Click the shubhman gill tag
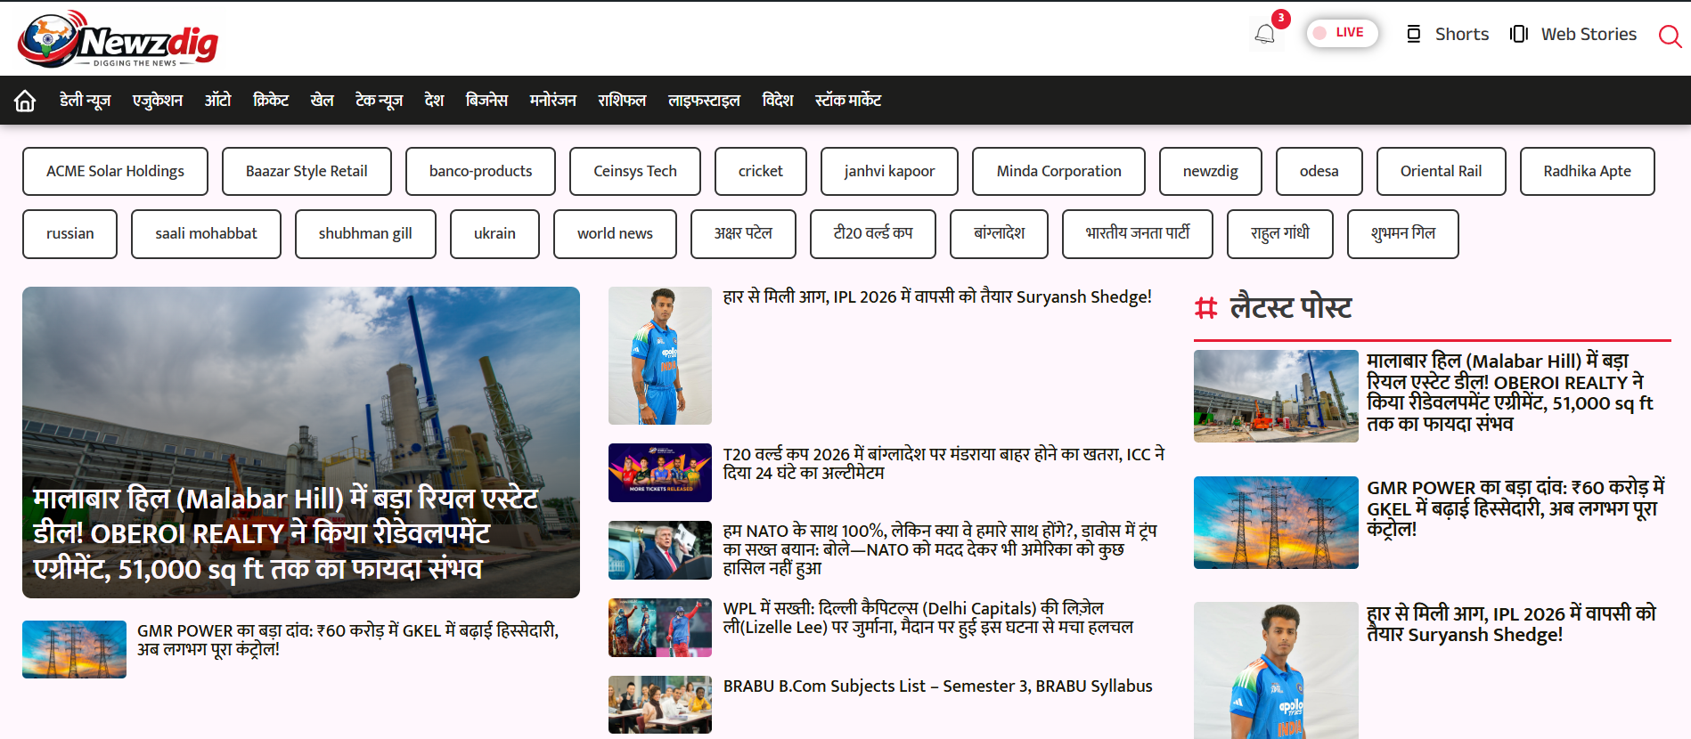Image resolution: width=1691 pixels, height=739 pixels. point(365,233)
